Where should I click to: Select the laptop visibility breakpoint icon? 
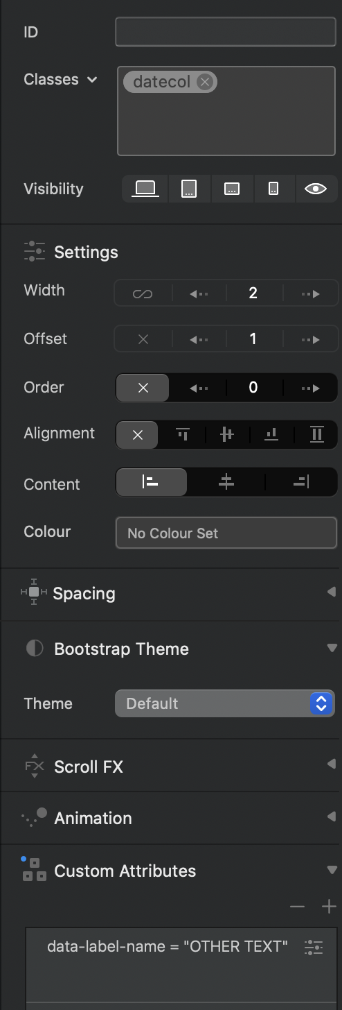[x=145, y=189]
